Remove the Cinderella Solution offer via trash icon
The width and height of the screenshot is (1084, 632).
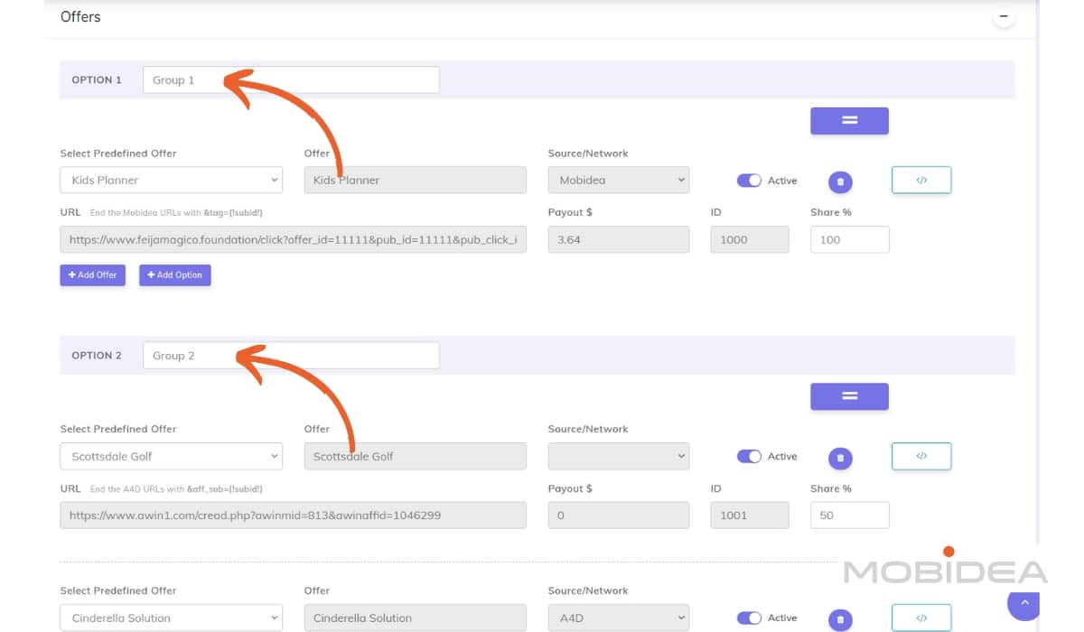tap(840, 619)
